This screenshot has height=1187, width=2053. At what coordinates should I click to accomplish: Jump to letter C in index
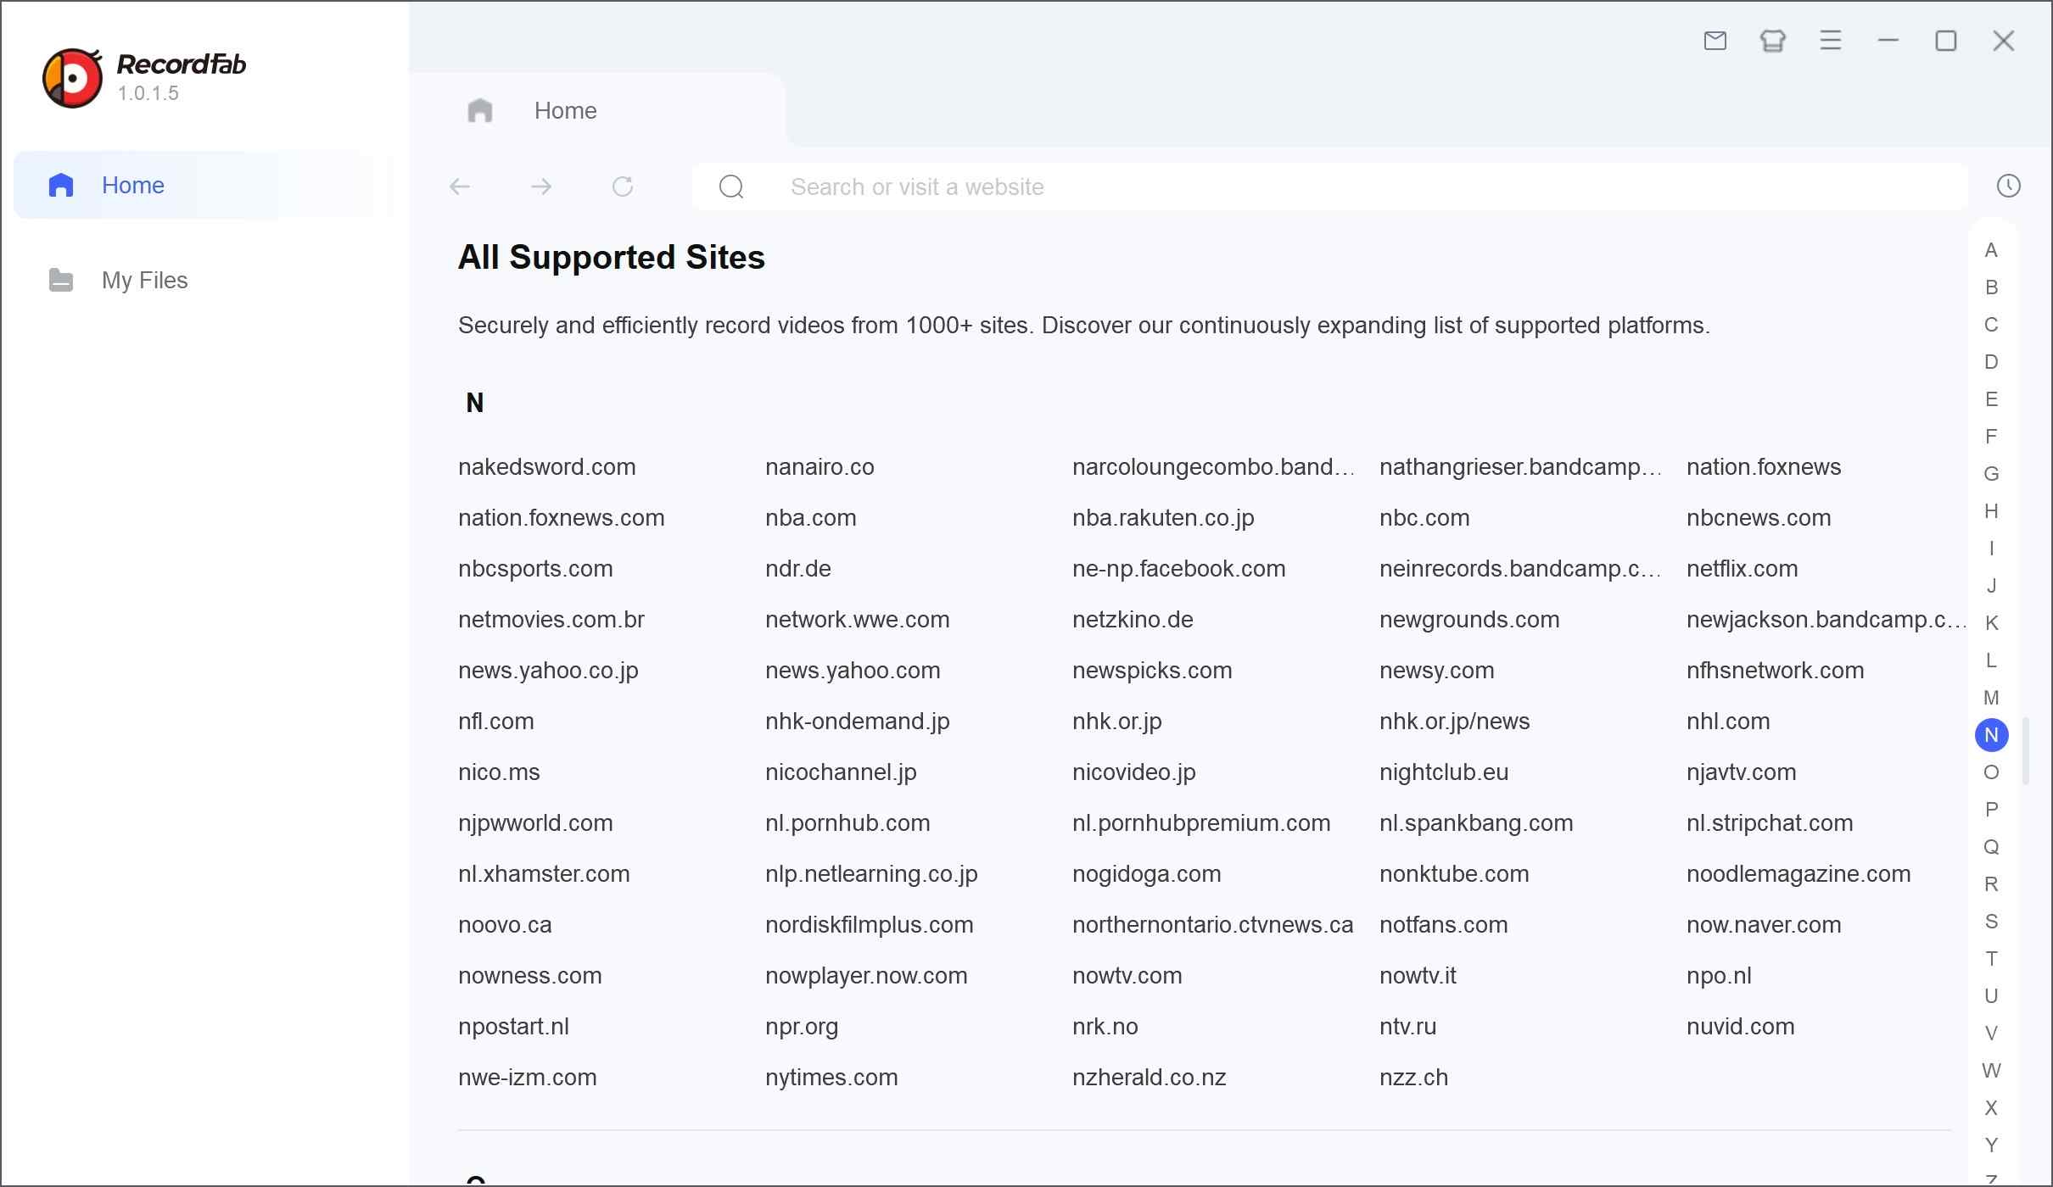coord(1991,325)
